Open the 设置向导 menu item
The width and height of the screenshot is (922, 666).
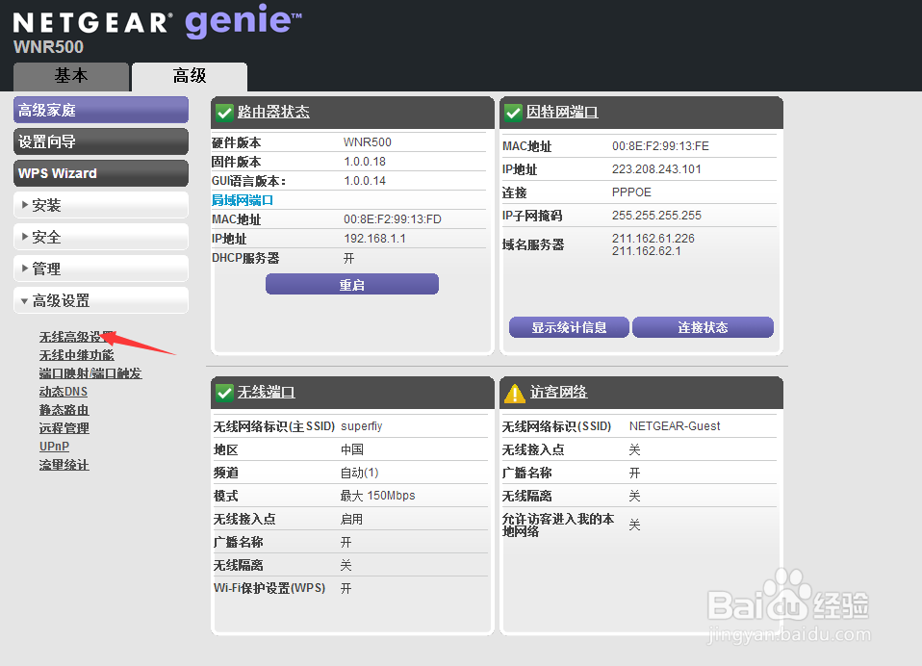(x=101, y=141)
